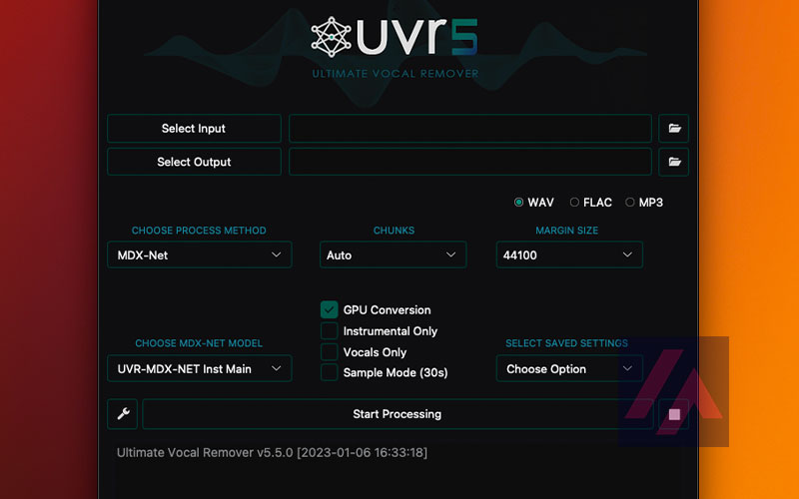Open the UVR-MDX-NET Inst Main model dropdown
This screenshot has width=799, height=499.
click(x=199, y=368)
